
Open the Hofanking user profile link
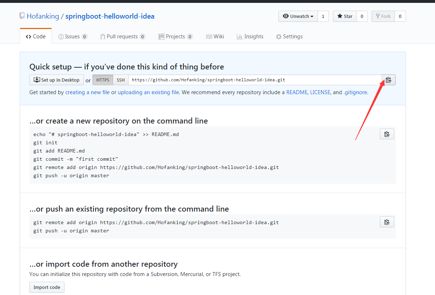click(x=43, y=16)
